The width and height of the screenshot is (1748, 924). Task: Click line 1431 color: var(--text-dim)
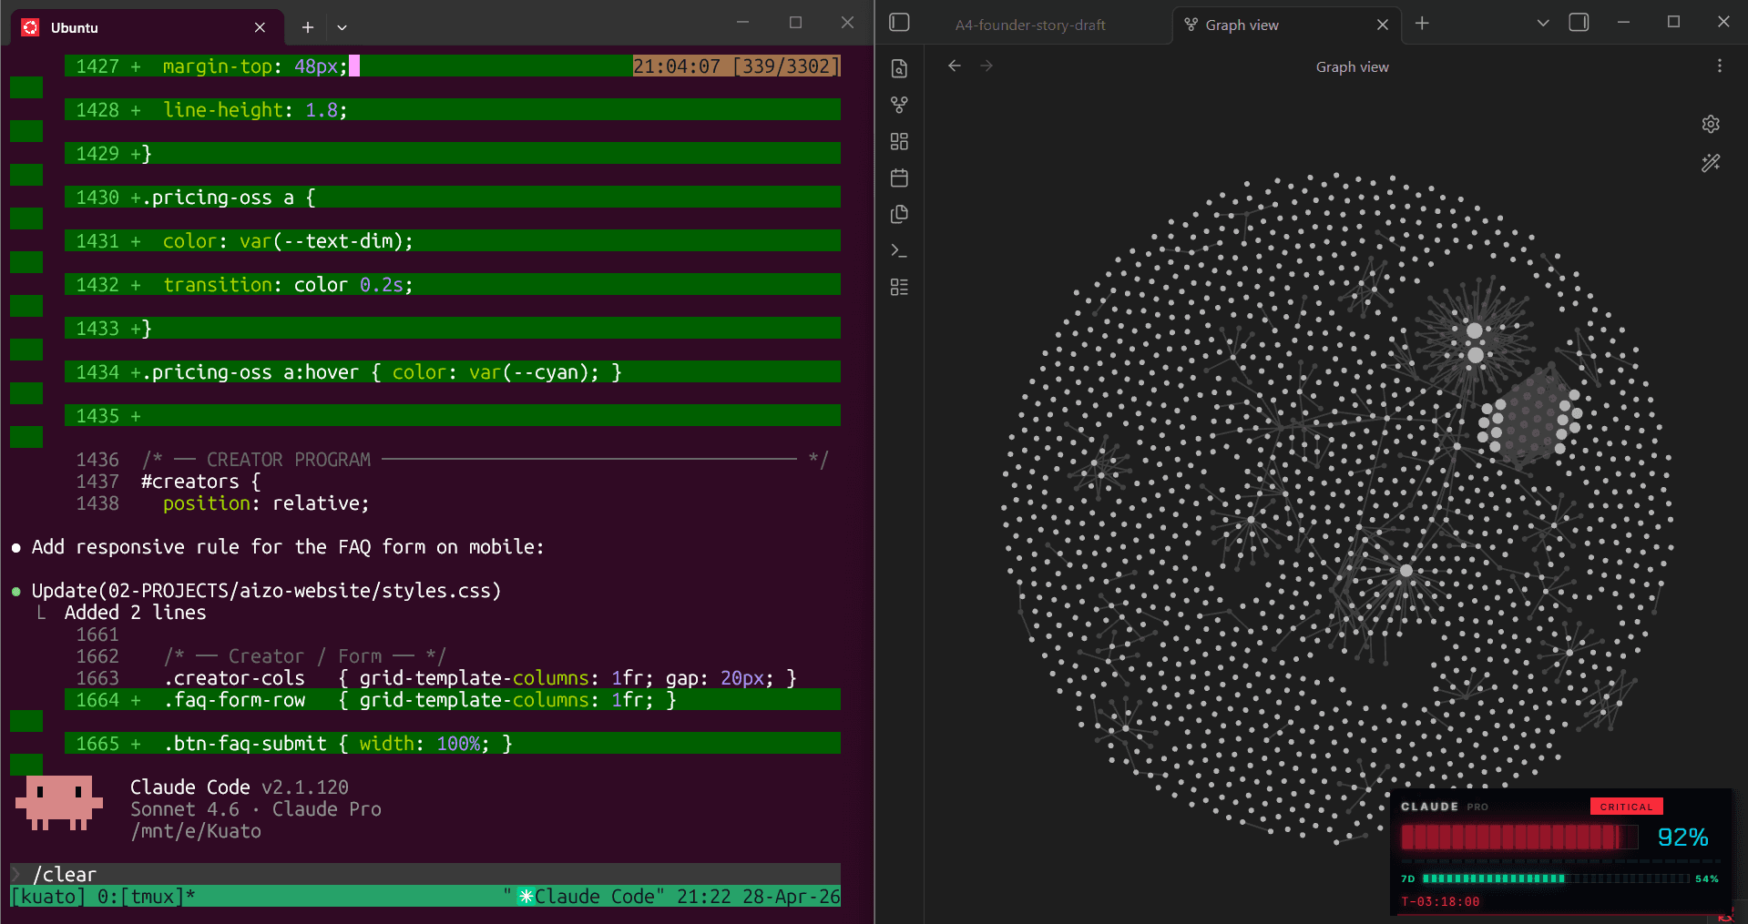(453, 241)
